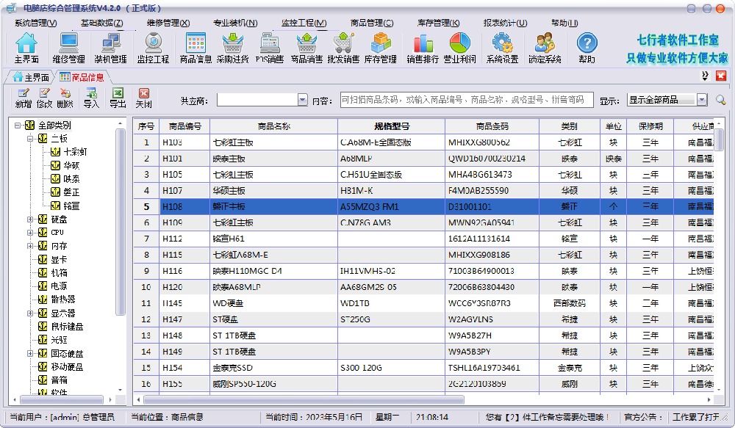Click the 导入 import button
This screenshot has height=428, width=735.
pyautogui.click(x=91, y=98)
